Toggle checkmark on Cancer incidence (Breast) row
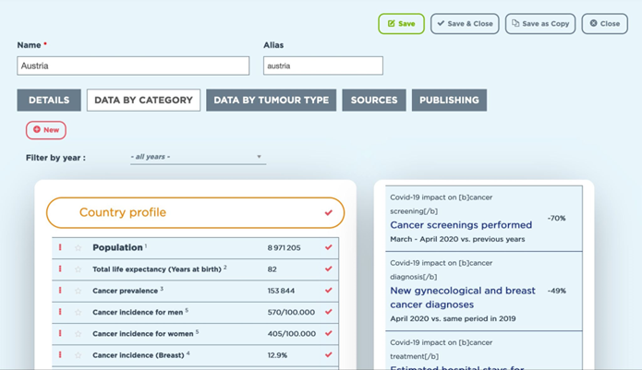 pyautogui.click(x=328, y=355)
